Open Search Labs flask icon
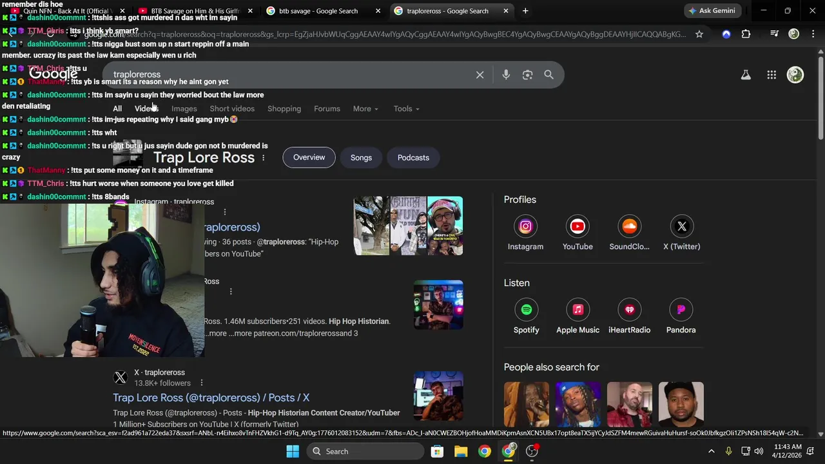Image resolution: width=825 pixels, height=464 pixels. tap(746, 75)
